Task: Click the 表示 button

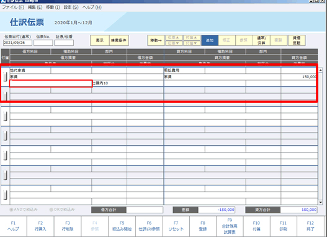Action: (100, 40)
